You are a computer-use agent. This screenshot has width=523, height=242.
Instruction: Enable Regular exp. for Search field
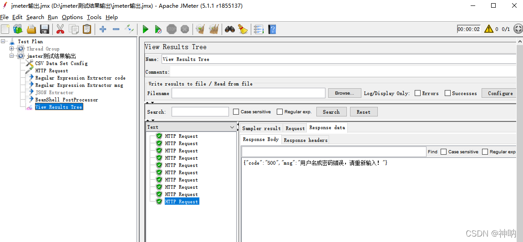[x=280, y=111]
